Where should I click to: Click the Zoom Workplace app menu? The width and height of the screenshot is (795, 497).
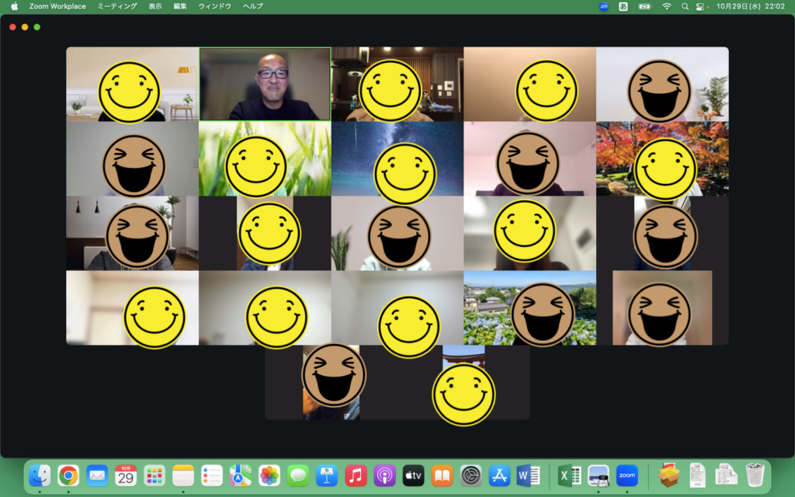tap(57, 6)
